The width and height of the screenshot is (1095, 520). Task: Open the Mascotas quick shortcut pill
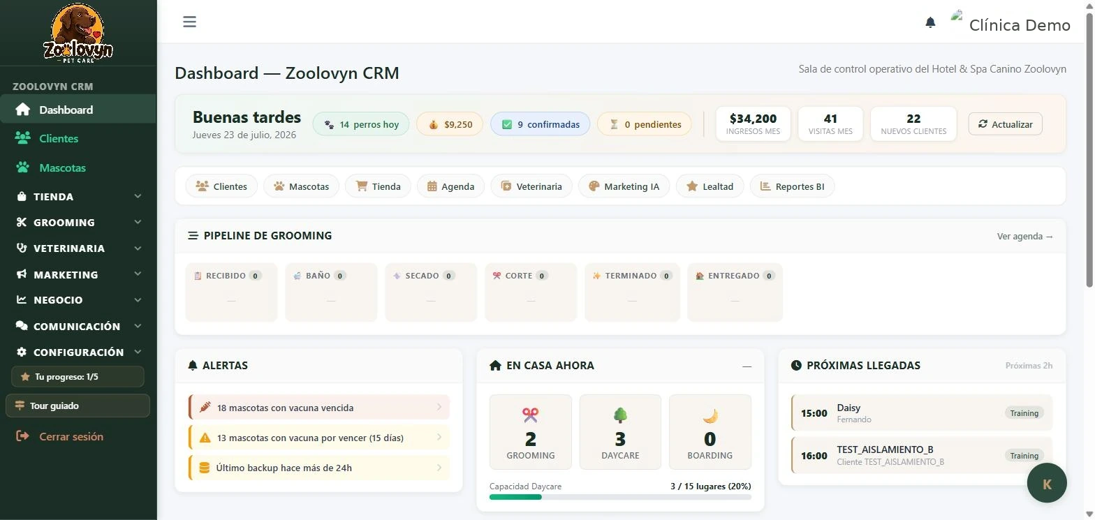[301, 186]
